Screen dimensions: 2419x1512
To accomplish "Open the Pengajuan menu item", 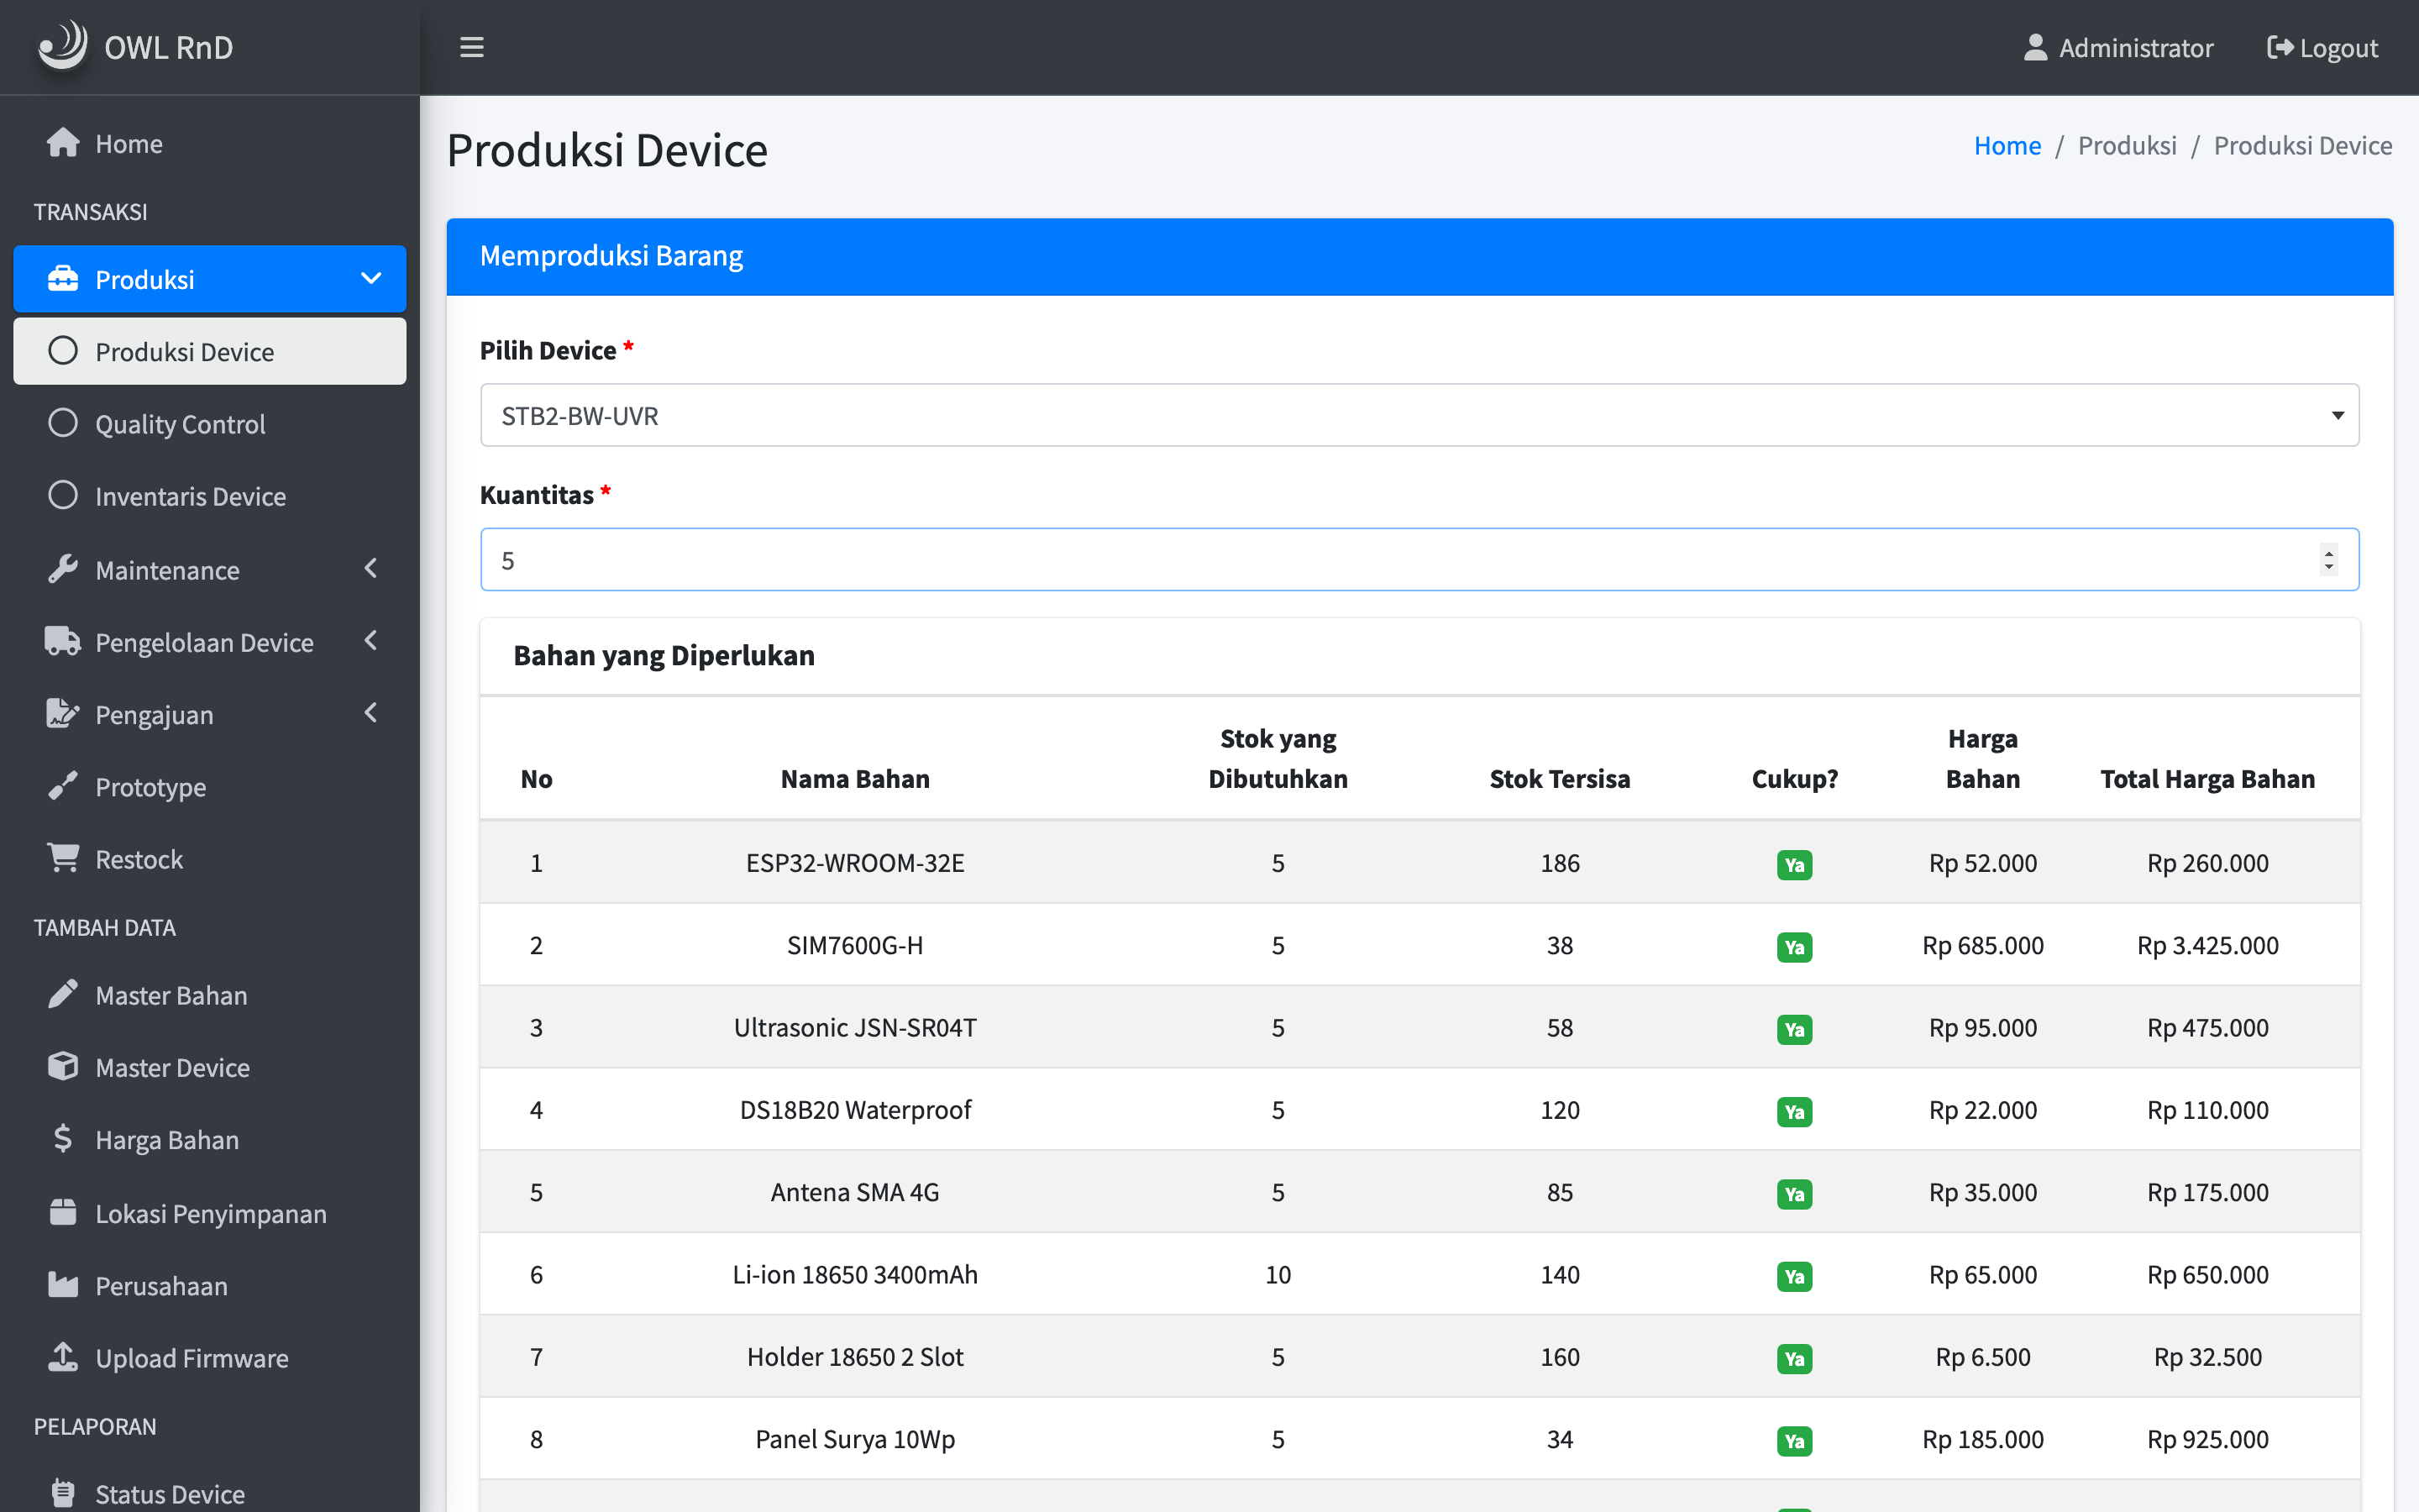I will [210, 714].
